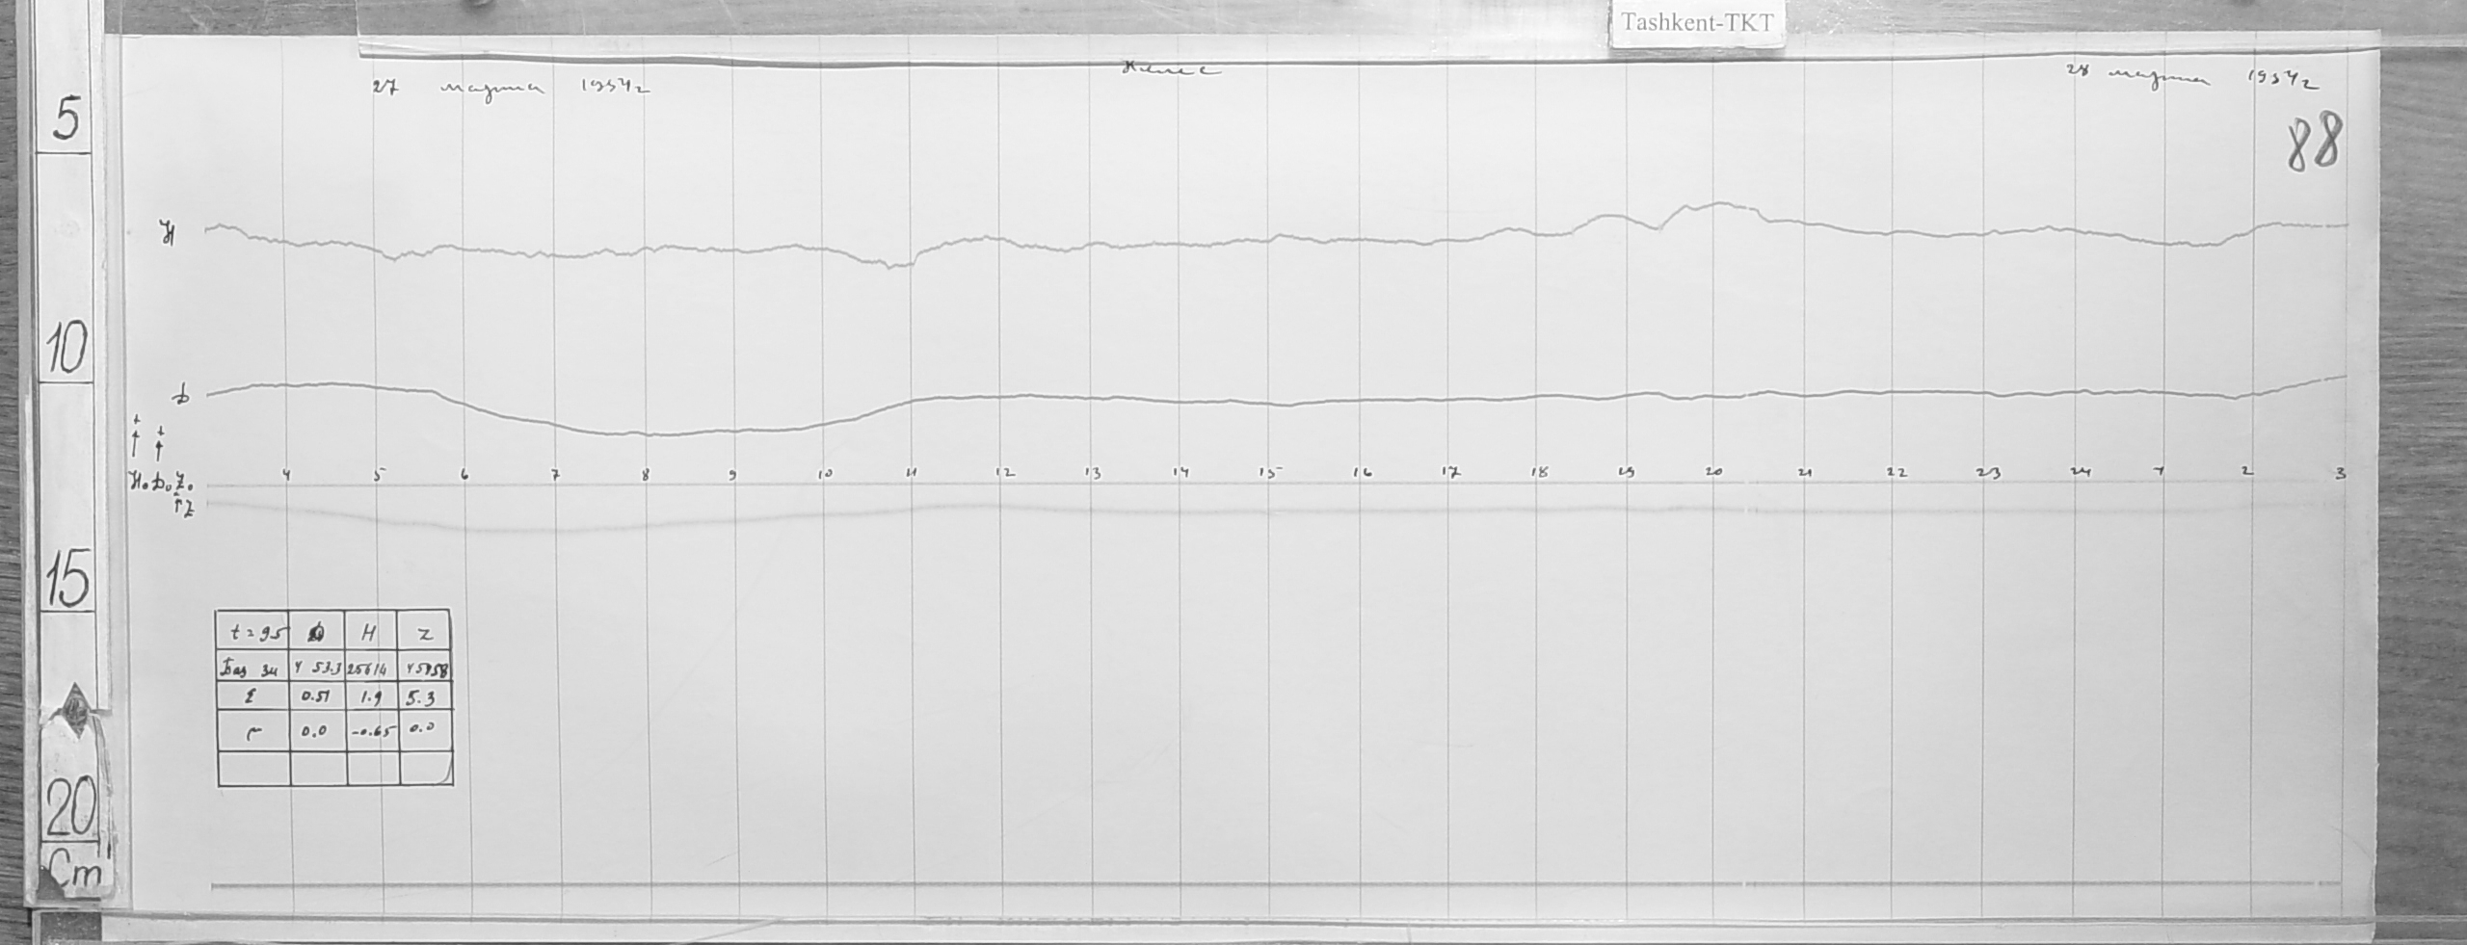This screenshot has width=2467, height=945.
Task: Click the hour 24 marker on time axis
Action: [x=2081, y=472]
